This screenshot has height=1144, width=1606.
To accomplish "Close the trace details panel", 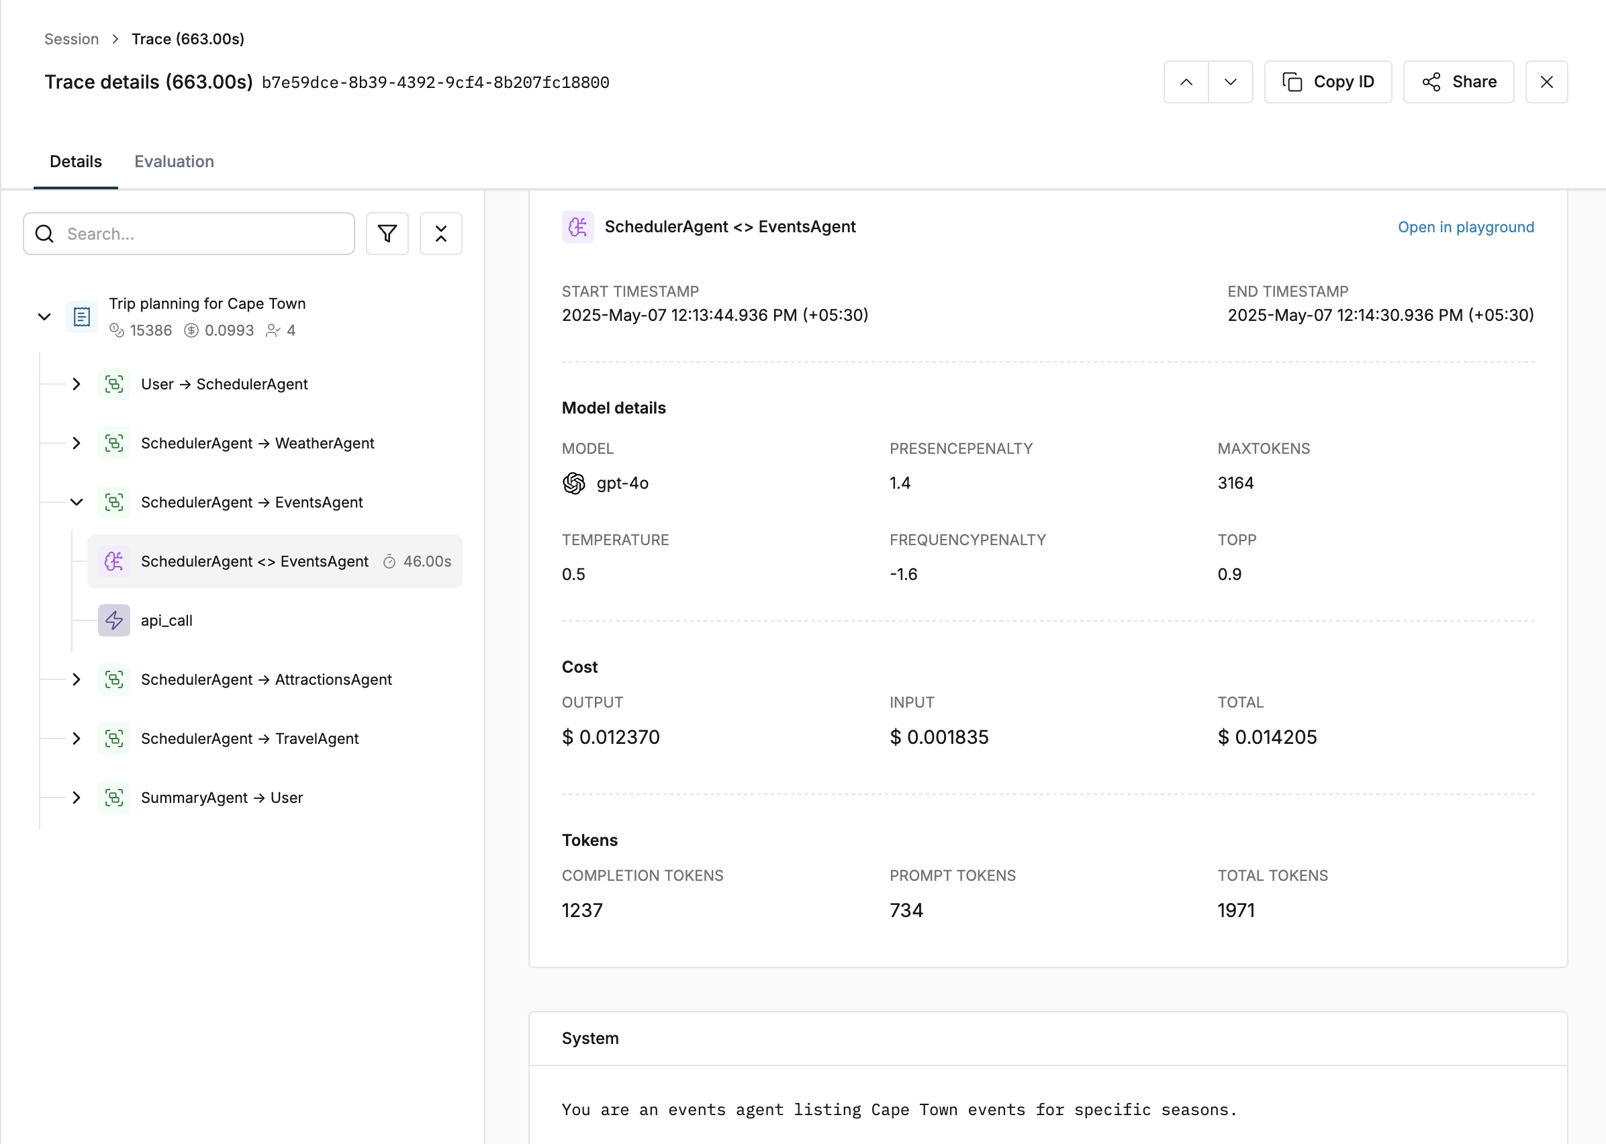I will click(x=1546, y=82).
